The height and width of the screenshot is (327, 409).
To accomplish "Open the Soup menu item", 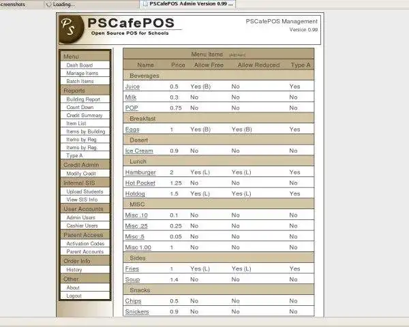I will pos(132,279).
